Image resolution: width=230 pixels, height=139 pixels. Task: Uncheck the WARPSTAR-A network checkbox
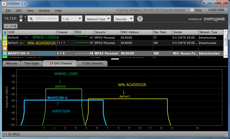click(x=5, y=53)
